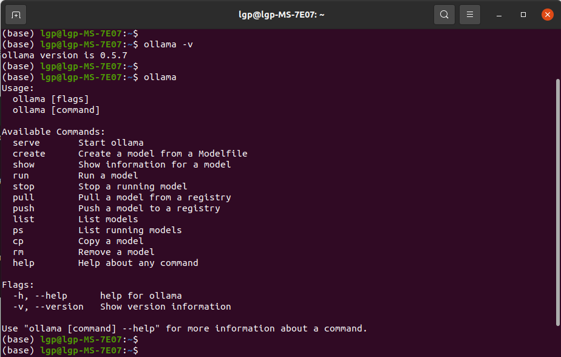Click the window title lgp@lgp-MS-7E07

tap(281, 15)
